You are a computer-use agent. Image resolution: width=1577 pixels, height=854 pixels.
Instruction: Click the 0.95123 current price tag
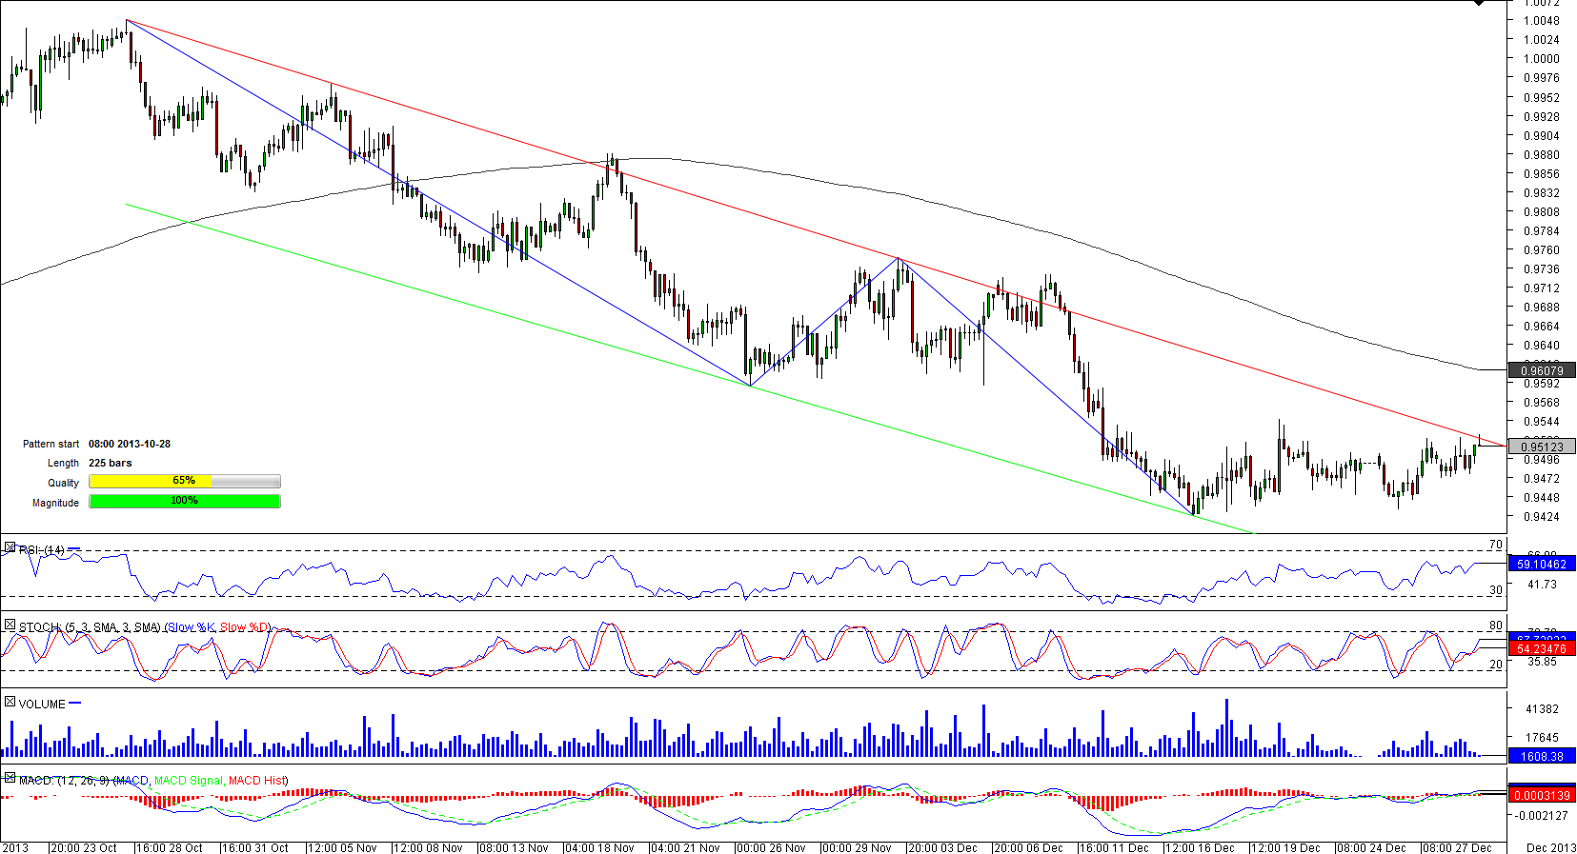tap(1541, 447)
